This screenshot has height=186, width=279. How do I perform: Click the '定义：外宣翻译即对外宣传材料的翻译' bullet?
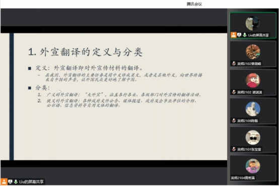click(x=89, y=68)
